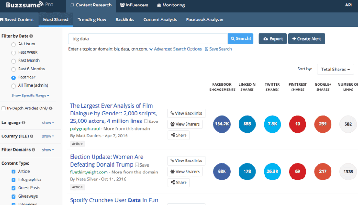Save the Election Update article via bookmark

click(142, 165)
